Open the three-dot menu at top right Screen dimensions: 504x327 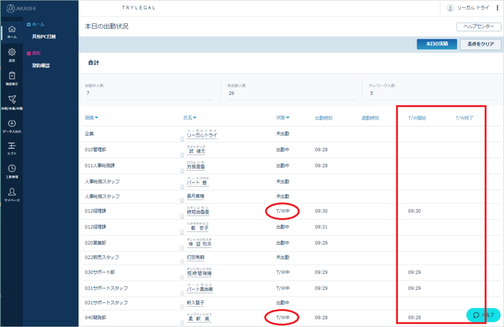click(x=497, y=8)
